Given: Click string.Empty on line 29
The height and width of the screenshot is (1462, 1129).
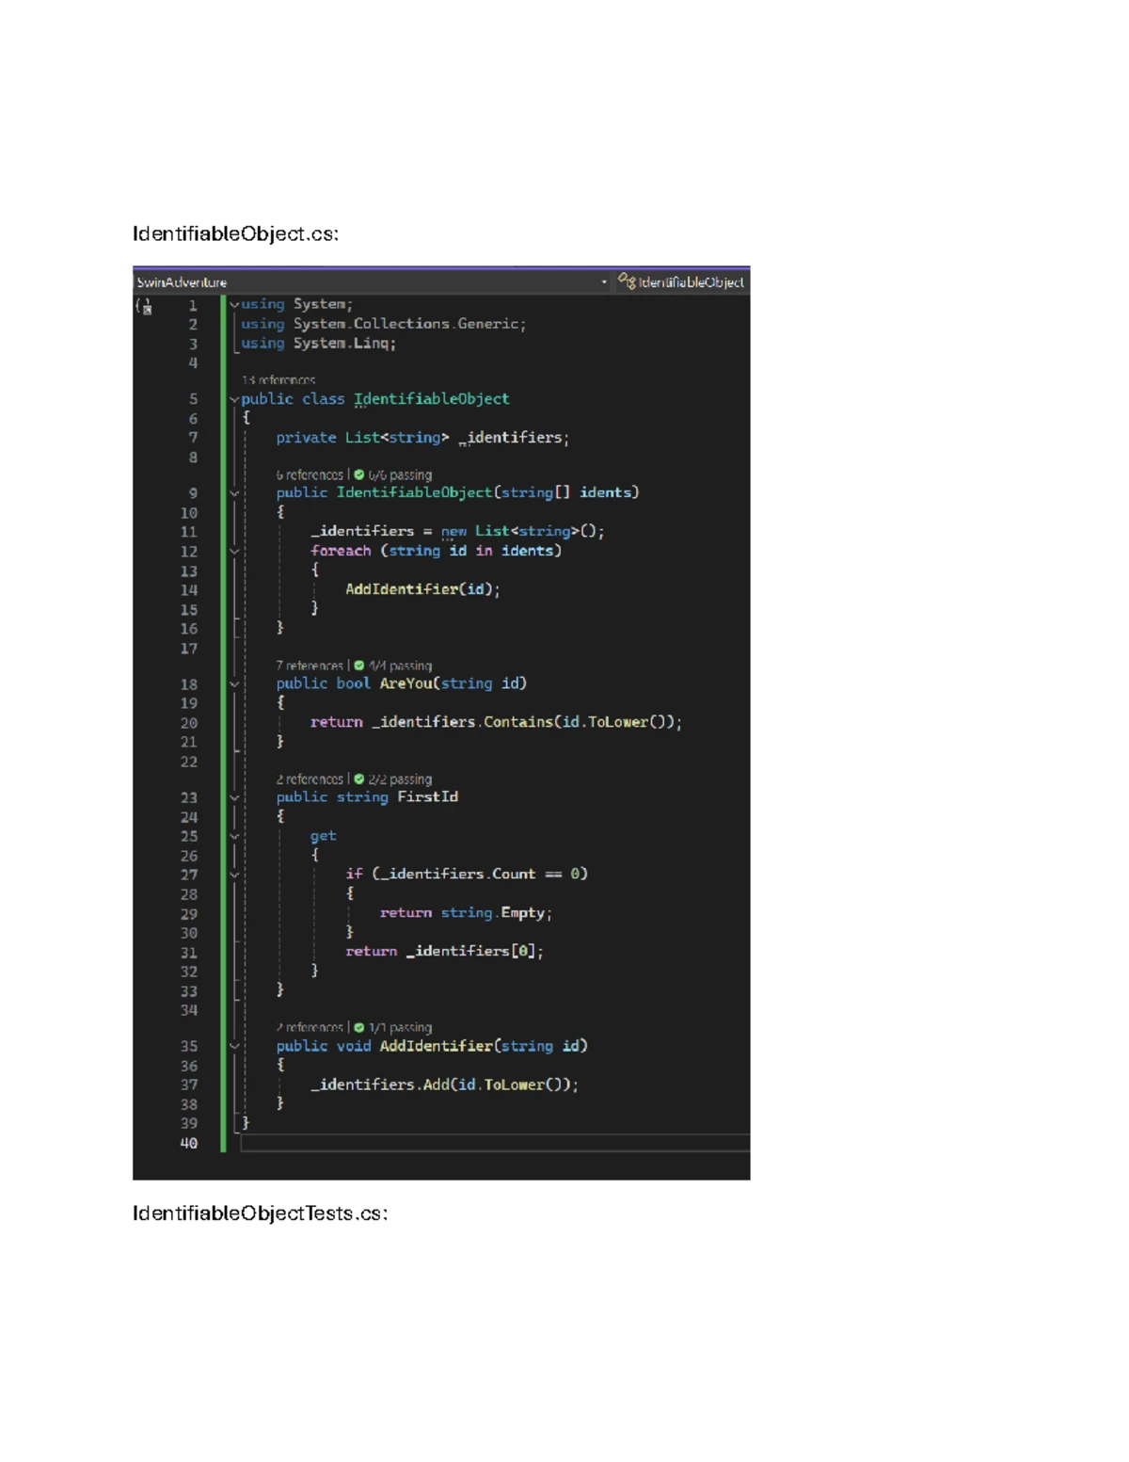Looking at the screenshot, I should 493,913.
